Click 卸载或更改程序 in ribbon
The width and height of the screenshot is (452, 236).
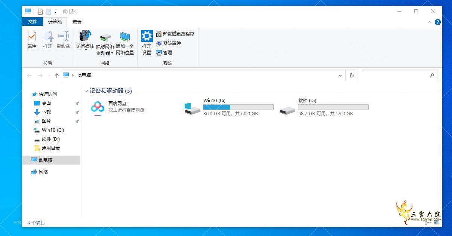pos(175,34)
